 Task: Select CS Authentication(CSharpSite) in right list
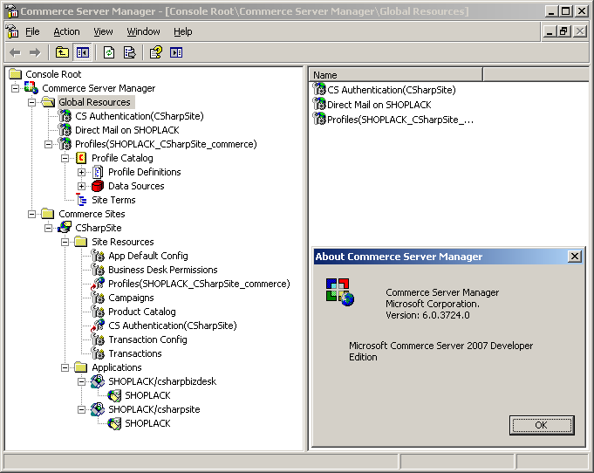tap(392, 90)
